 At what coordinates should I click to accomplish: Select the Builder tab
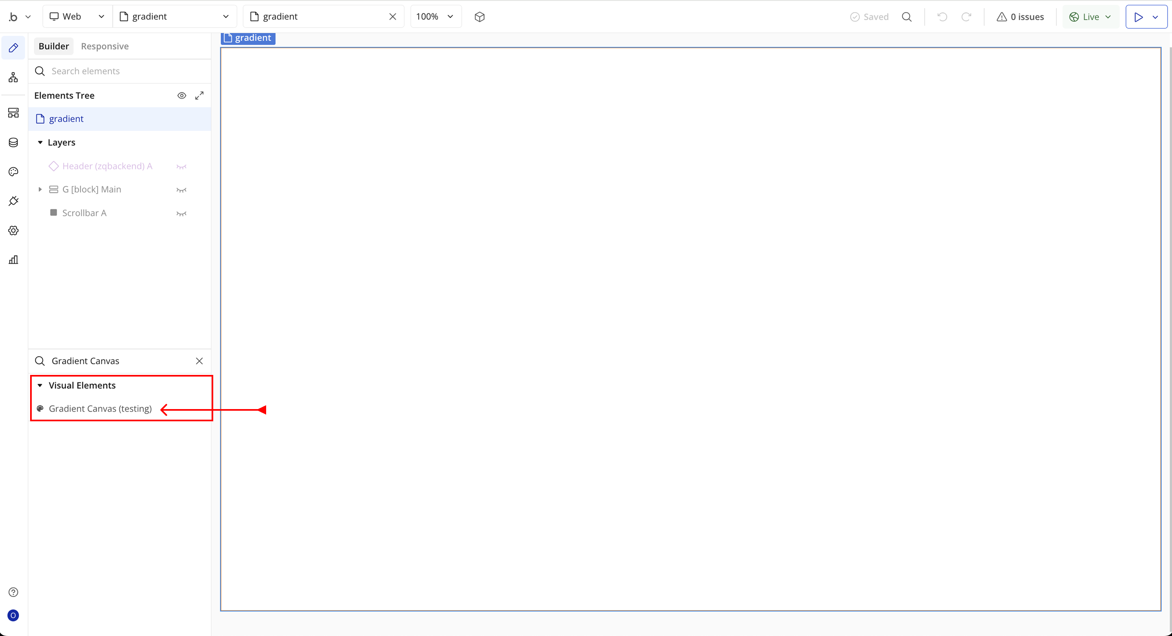point(54,46)
